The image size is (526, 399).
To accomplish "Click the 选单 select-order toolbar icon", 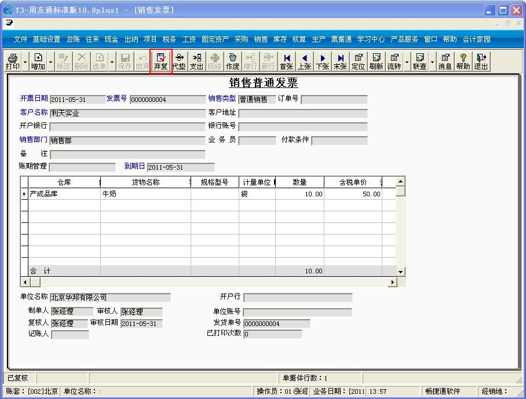I will tap(99, 61).
